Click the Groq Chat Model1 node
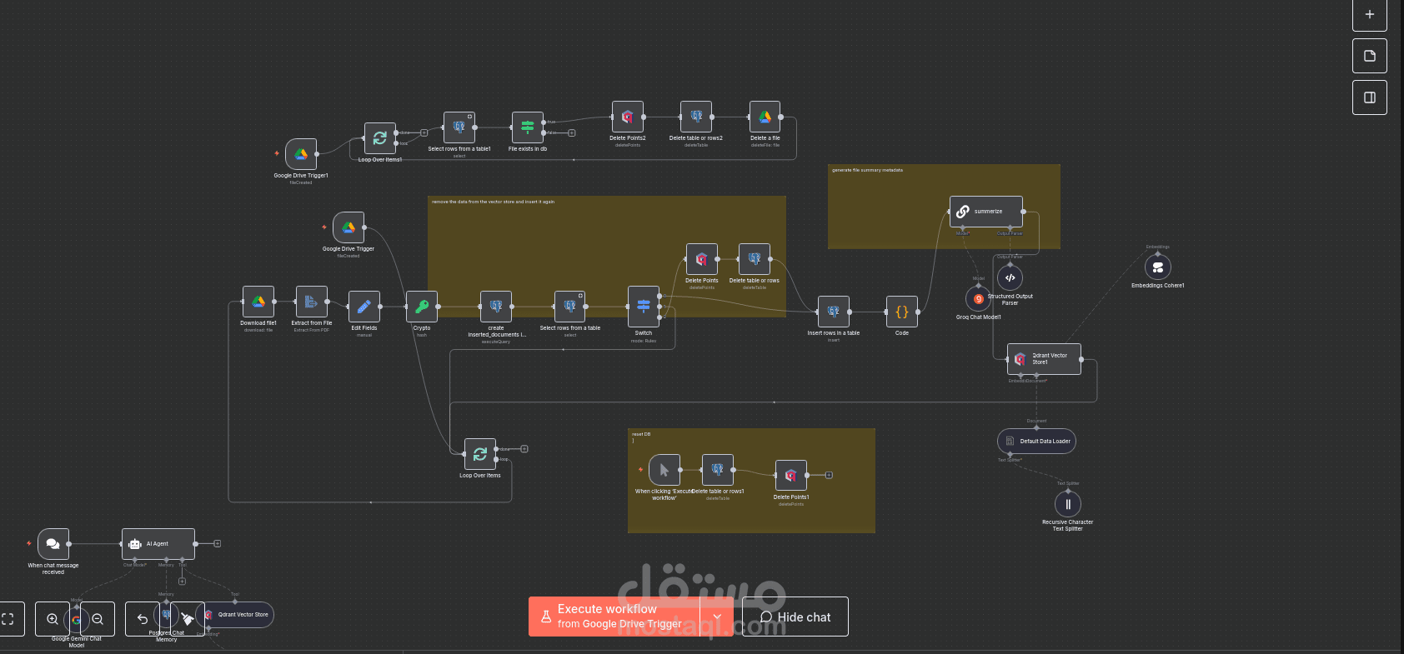Image resolution: width=1404 pixels, height=654 pixels. [978, 299]
